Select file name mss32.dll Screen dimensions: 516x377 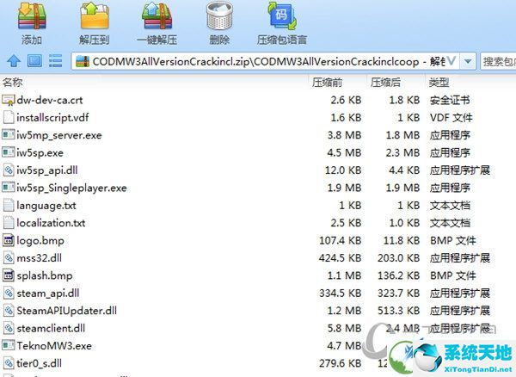(x=40, y=258)
